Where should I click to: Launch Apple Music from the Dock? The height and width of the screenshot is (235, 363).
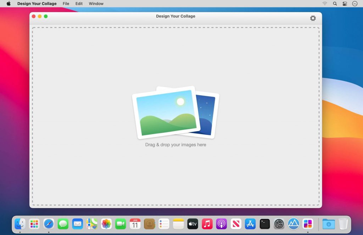click(x=207, y=224)
